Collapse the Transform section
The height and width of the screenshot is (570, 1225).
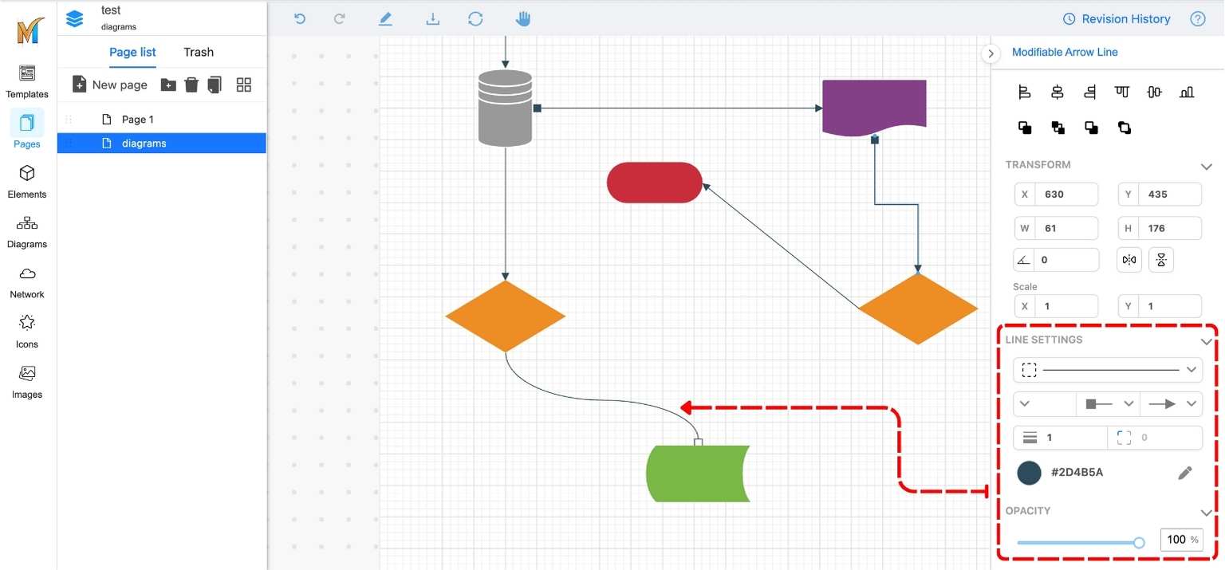click(1206, 166)
